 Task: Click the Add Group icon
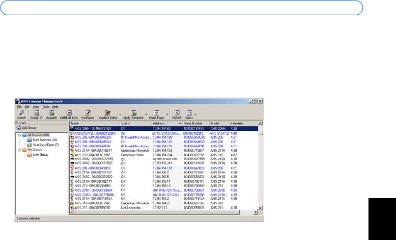19,128
